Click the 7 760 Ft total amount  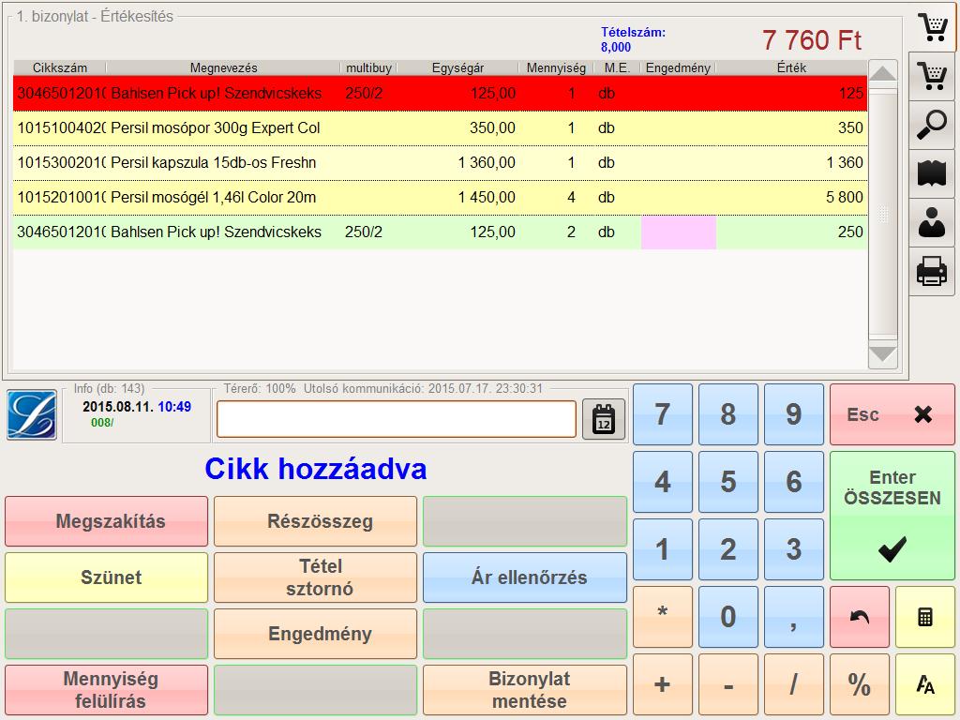click(x=812, y=40)
